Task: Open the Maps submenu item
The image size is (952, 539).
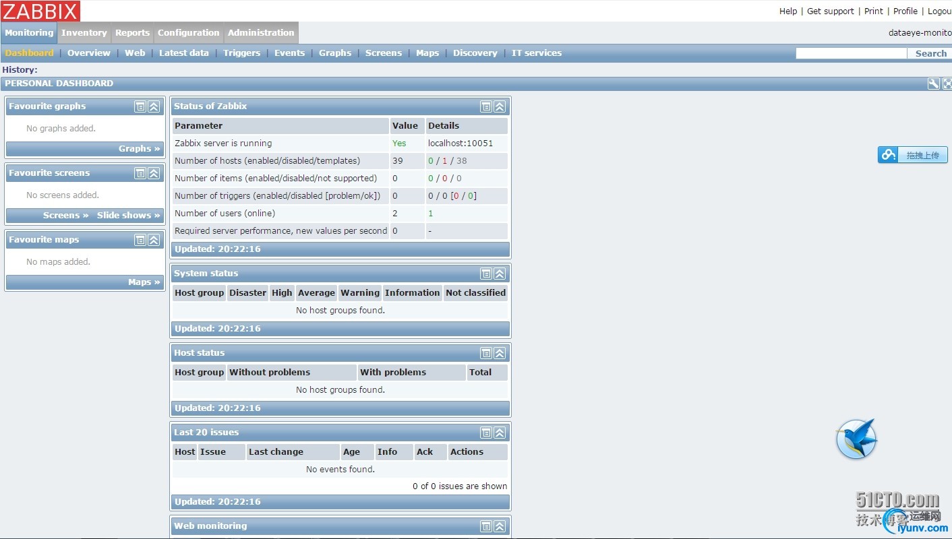Action: 427,53
